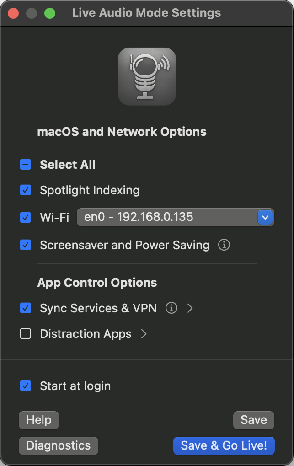Toggle Screensaver and Power Saving checkbox
Viewport: 294px width, 466px height.
[26, 245]
